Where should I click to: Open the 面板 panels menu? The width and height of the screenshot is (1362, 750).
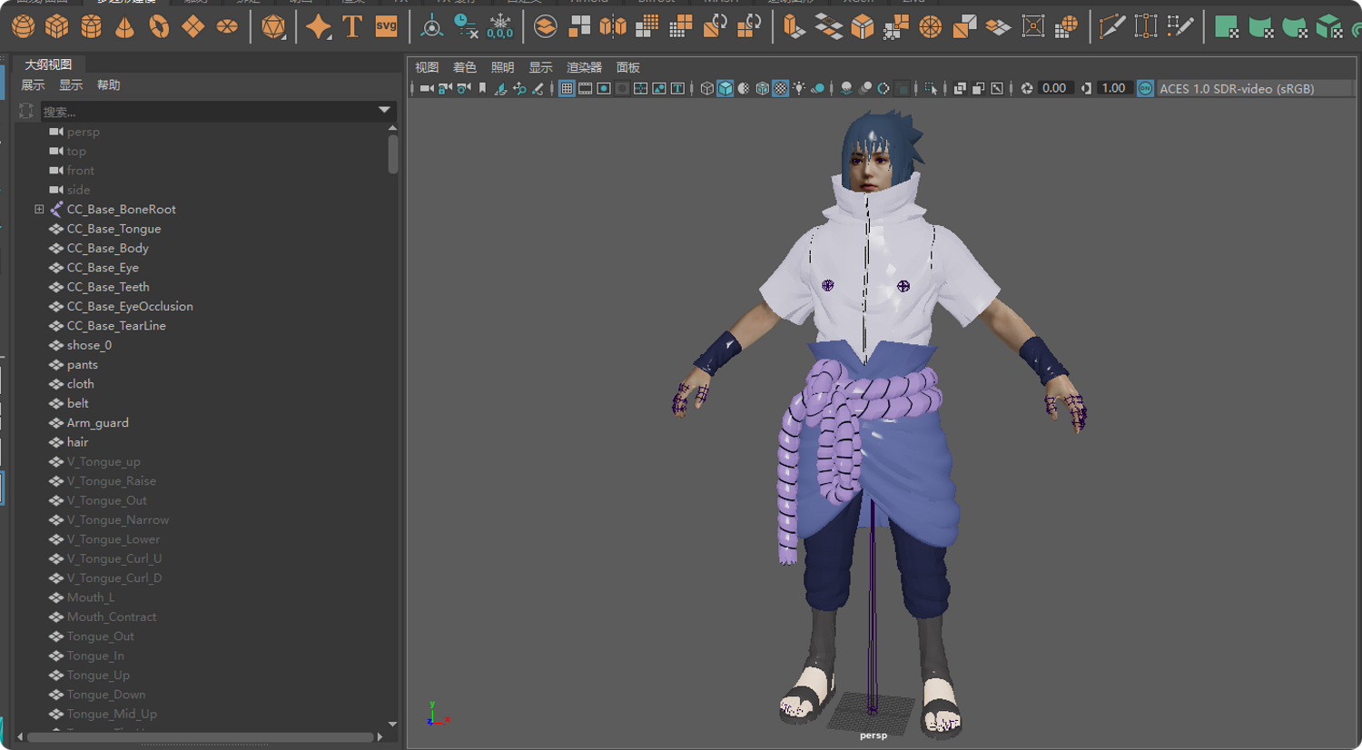click(x=628, y=67)
